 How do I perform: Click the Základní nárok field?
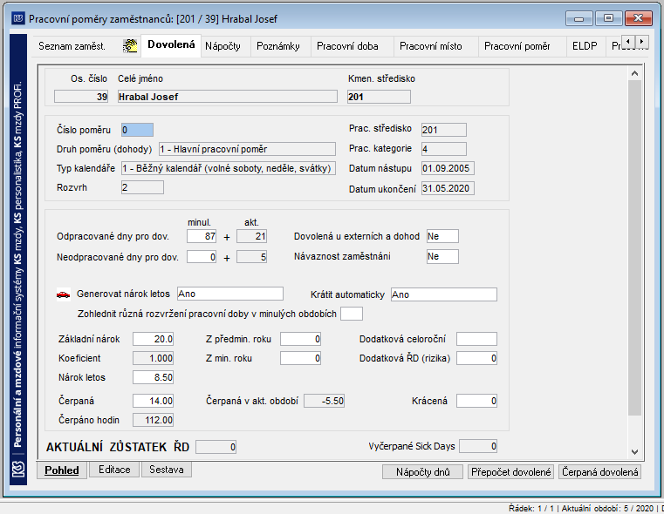pos(153,339)
